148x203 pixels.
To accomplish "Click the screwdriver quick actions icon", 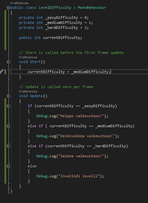I will point(1,71).
